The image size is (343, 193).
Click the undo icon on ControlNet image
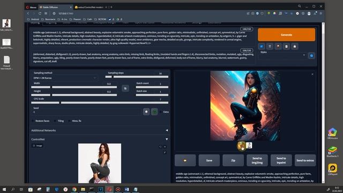[x=160, y=147]
